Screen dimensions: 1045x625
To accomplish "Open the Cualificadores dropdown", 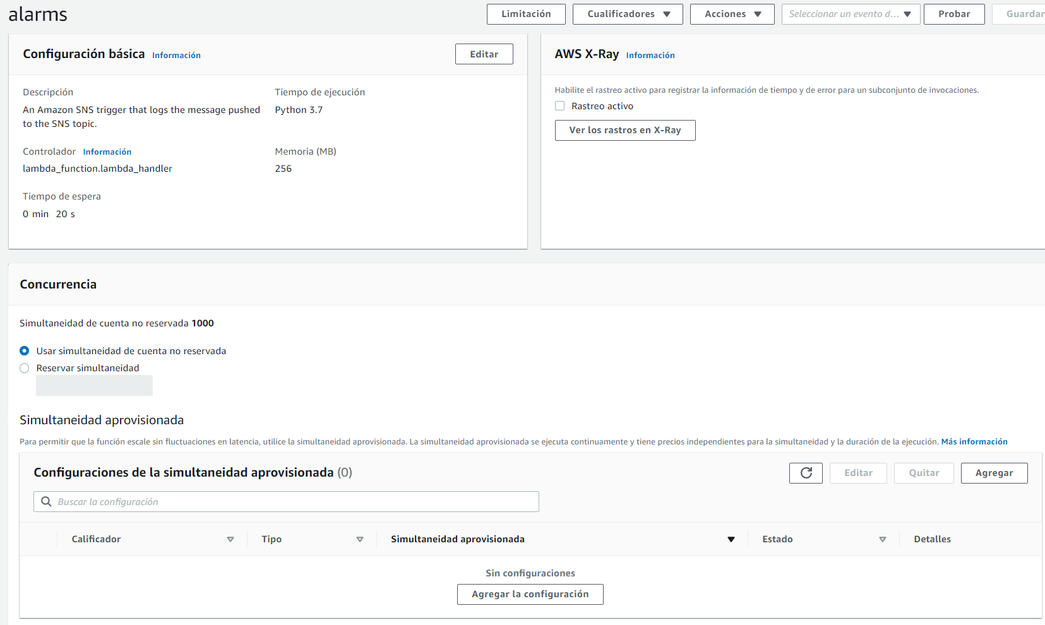I will [627, 13].
